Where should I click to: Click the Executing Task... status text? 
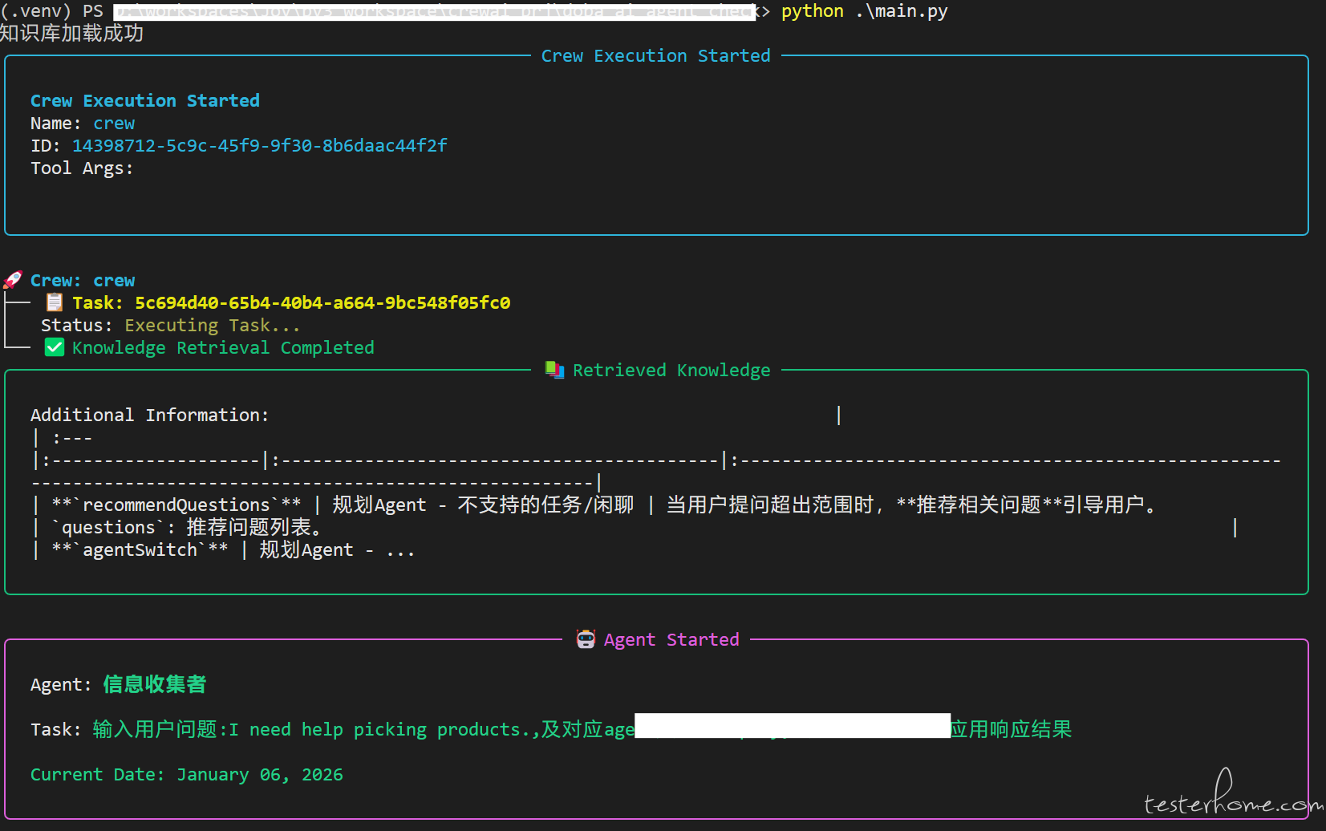[212, 325]
